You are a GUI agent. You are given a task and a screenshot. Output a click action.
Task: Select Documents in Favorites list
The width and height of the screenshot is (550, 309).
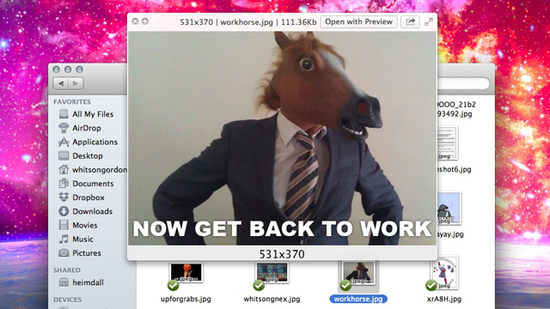tap(86, 184)
